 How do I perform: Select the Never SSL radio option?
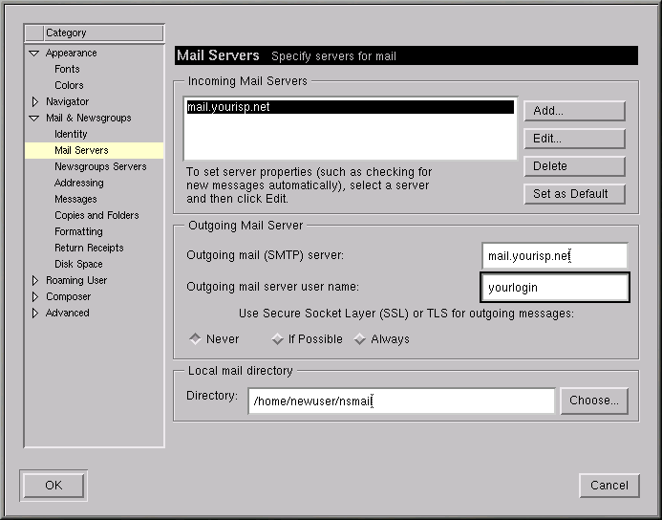[x=195, y=338]
